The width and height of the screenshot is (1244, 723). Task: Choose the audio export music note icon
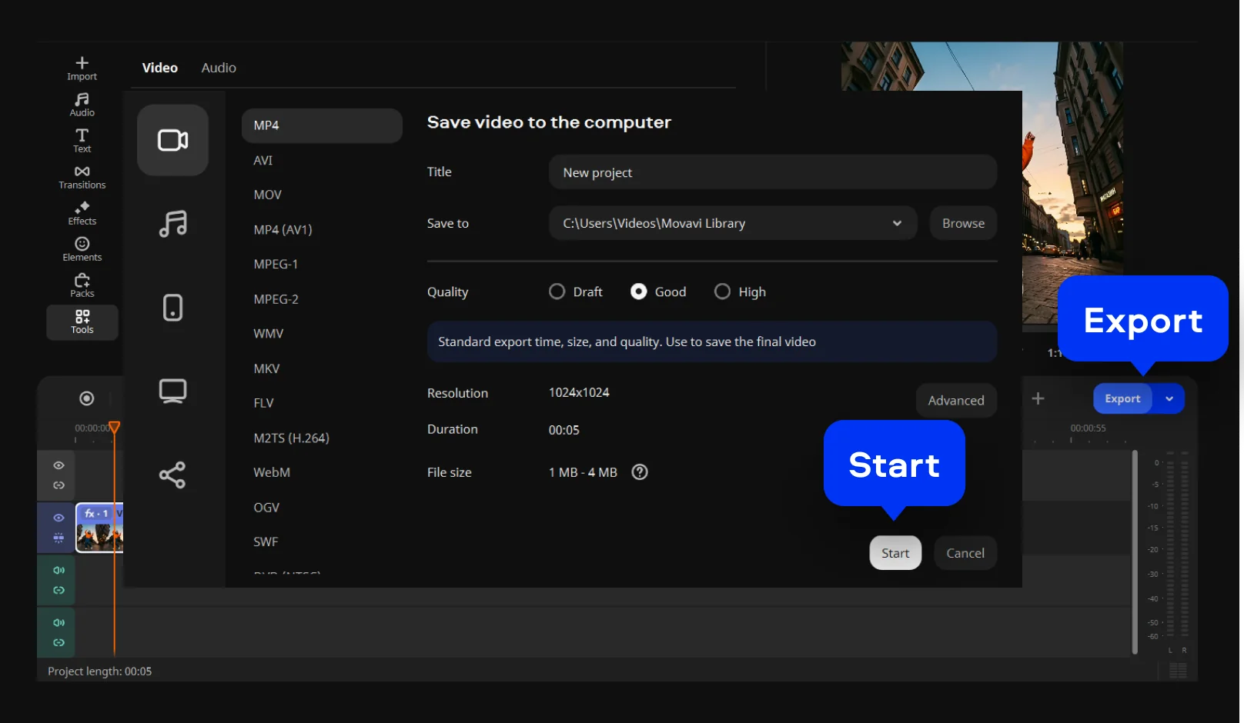coord(172,224)
